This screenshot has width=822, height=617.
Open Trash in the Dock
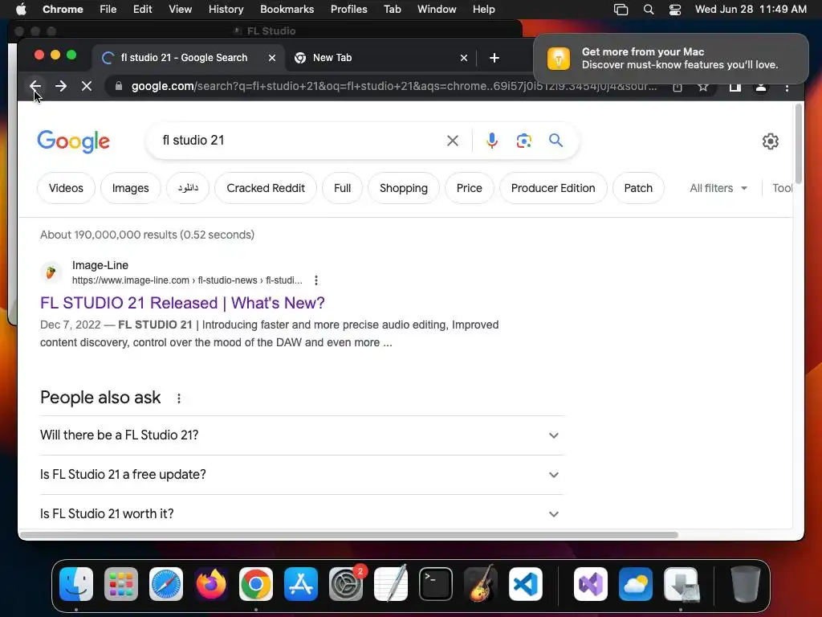[745, 584]
